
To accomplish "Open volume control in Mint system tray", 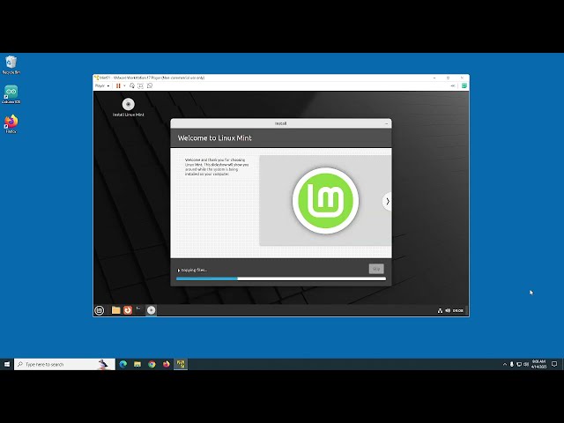I will coord(448,310).
